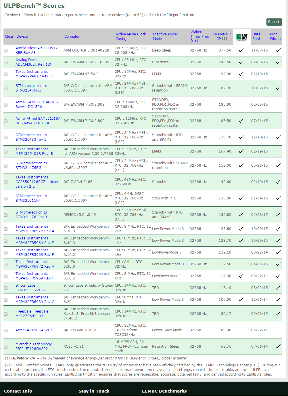Image resolution: width=288 pixels, height=396 pixels.
Task: Click the 'Deep Sleep' power mode cell
Action: tap(162, 50)
